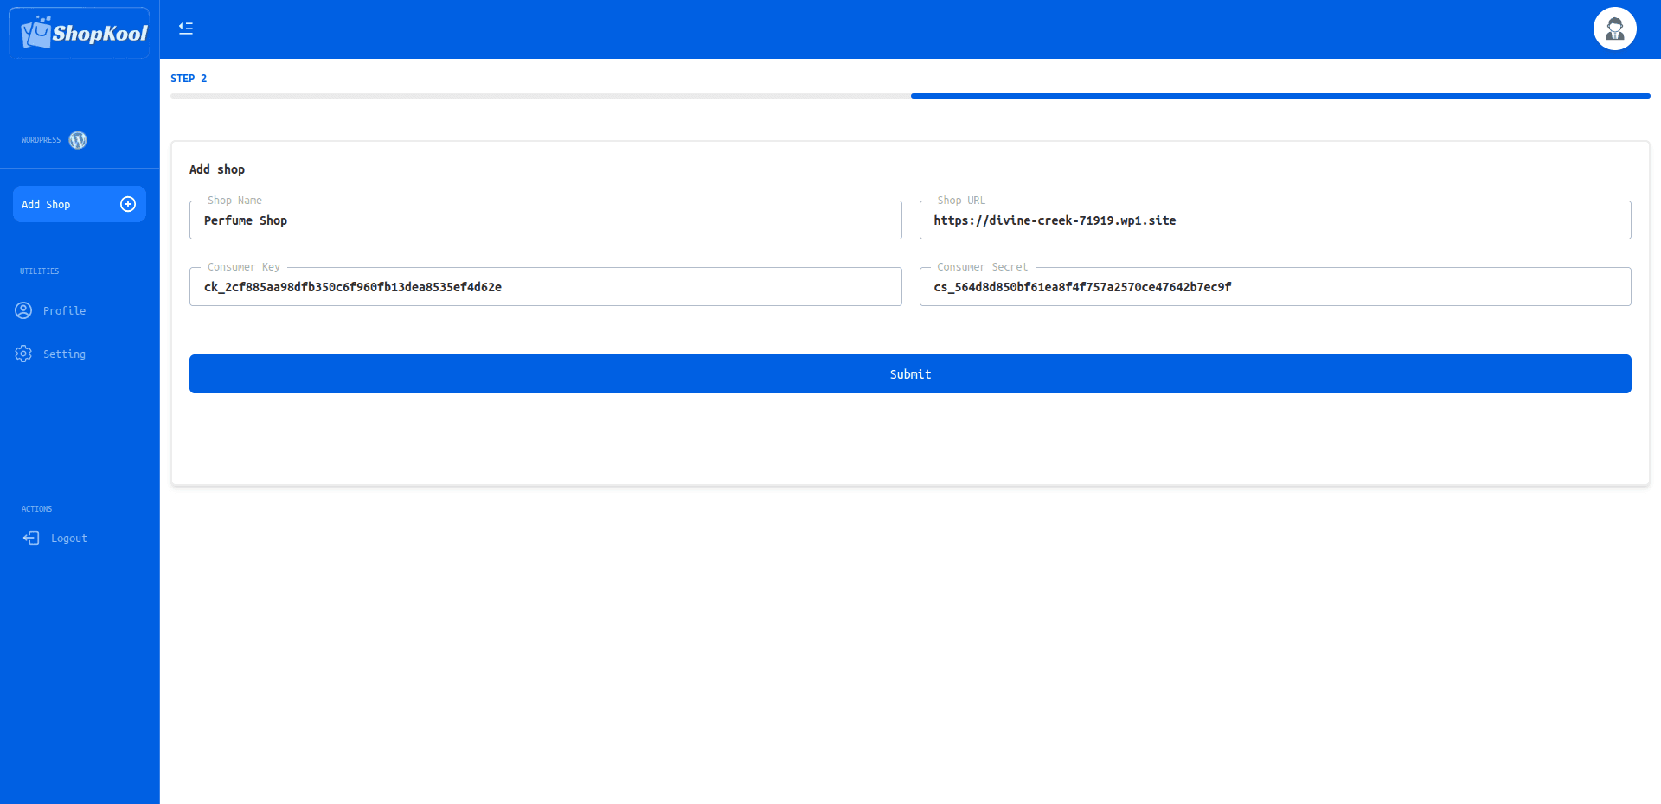This screenshot has height=804, width=1661.
Task: Click the Logout text link
Action: click(69, 539)
